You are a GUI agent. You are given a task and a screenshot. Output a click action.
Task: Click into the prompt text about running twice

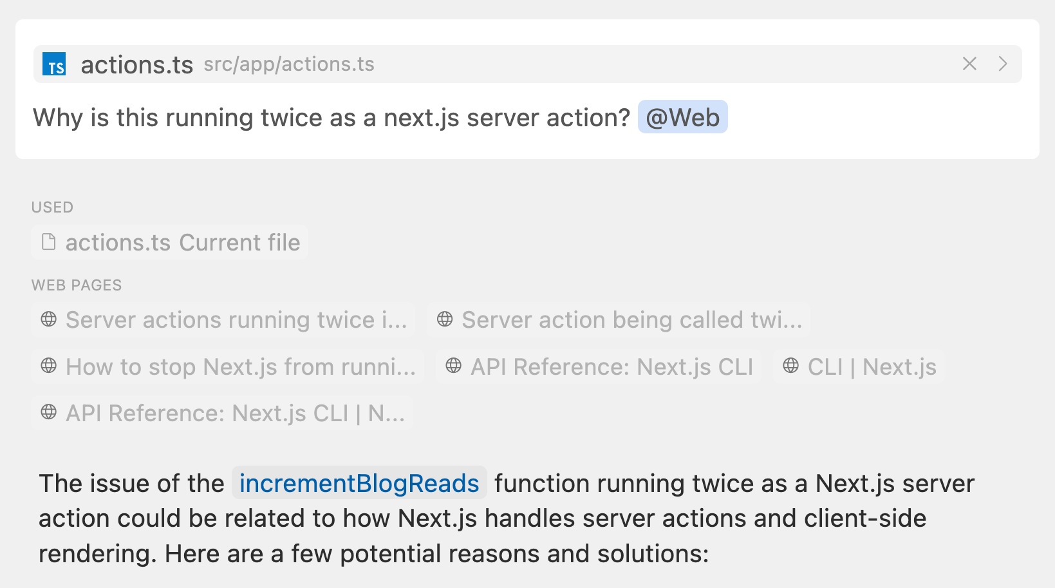pos(331,118)
